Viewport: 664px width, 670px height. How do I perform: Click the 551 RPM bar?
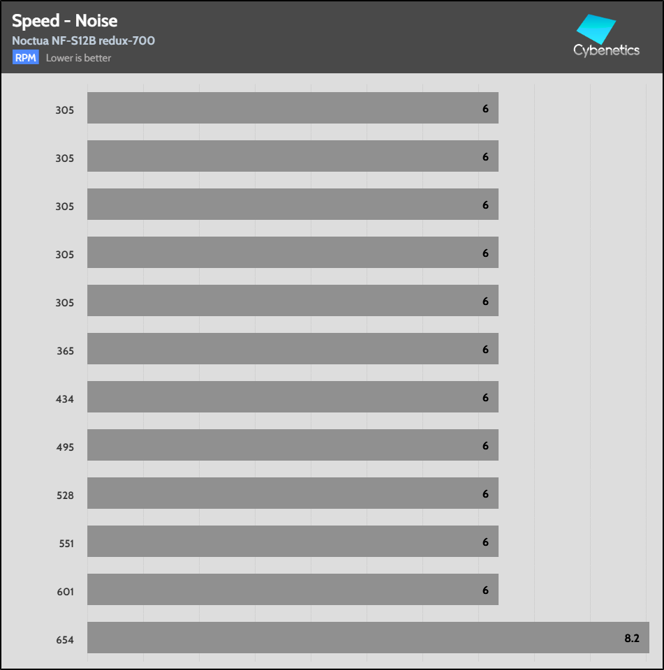[293, 541]
